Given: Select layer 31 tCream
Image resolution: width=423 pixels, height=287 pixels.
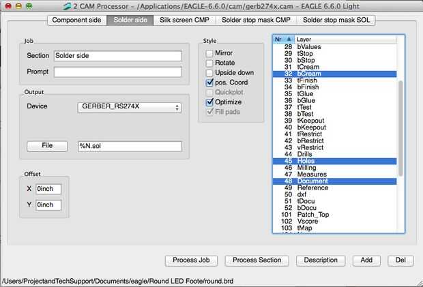Looking at the screenshot, I should (x=335, y=67).
